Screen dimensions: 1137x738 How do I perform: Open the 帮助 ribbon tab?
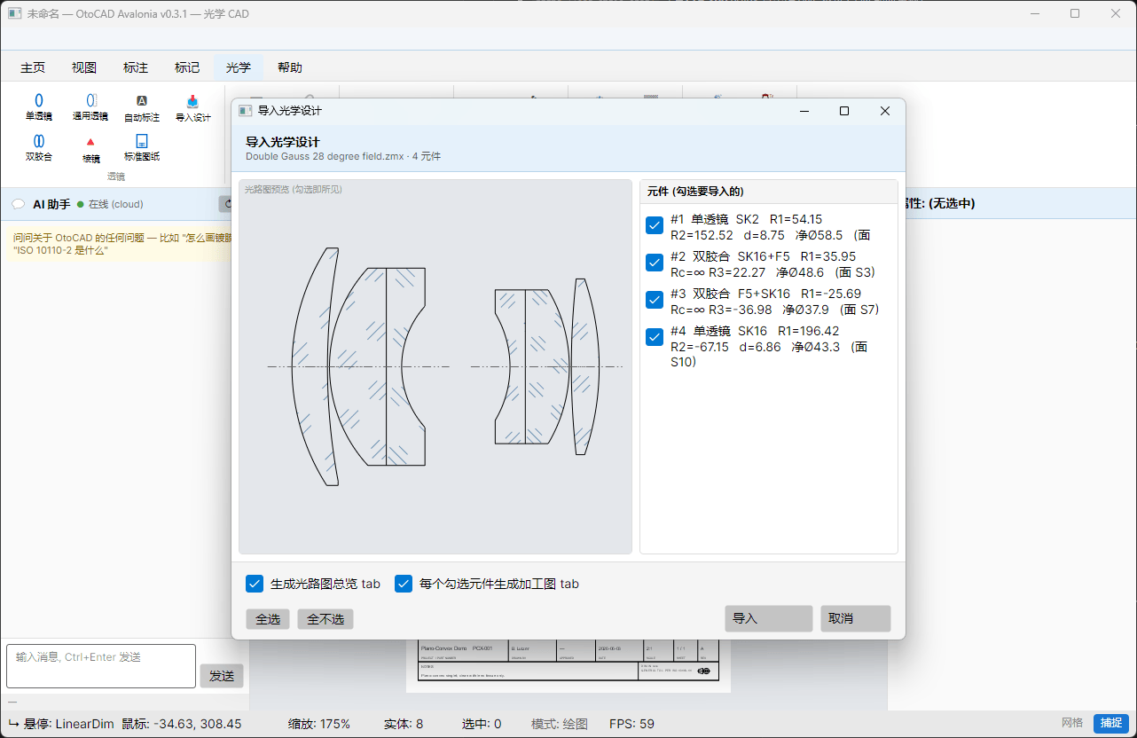(290, 67)
